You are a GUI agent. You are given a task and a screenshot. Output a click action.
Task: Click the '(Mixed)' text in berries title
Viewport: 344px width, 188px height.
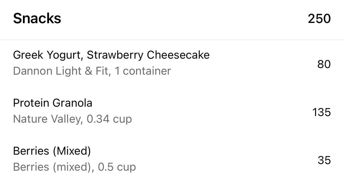pos(72,151)
